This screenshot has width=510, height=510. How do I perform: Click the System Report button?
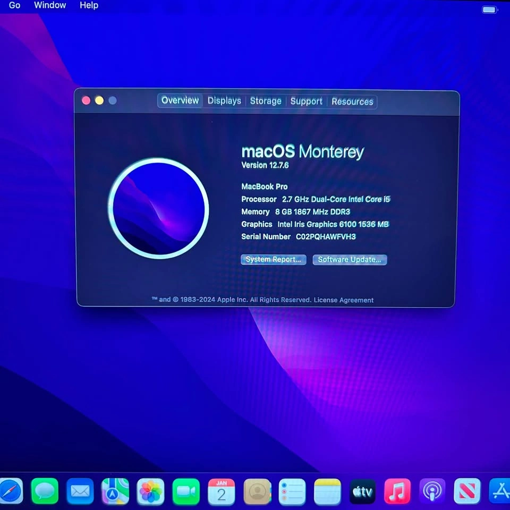click(274, 260)
